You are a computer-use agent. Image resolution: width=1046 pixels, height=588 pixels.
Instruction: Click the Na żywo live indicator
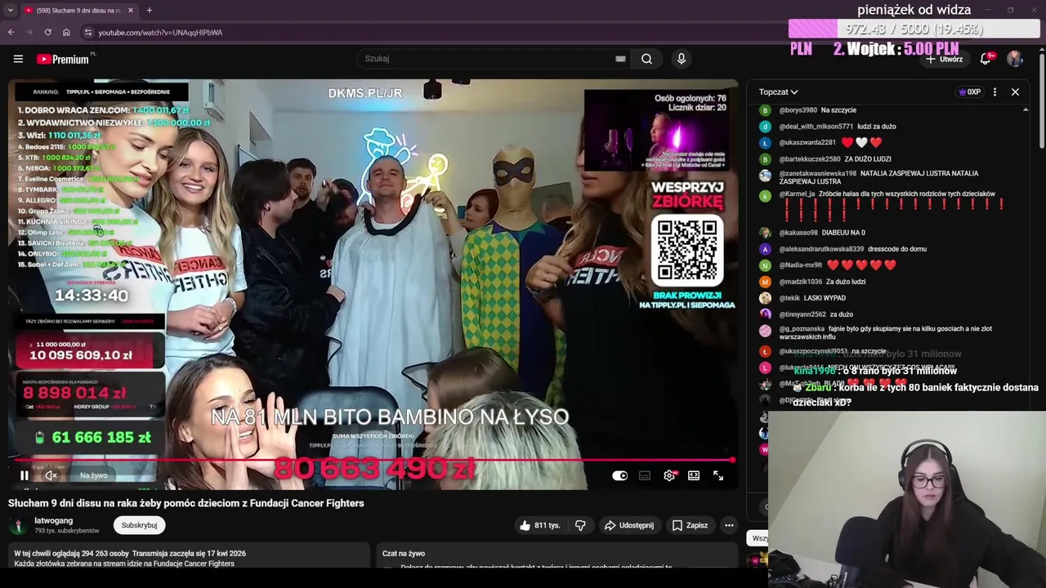pyautogui.click(x=93, y=475)
